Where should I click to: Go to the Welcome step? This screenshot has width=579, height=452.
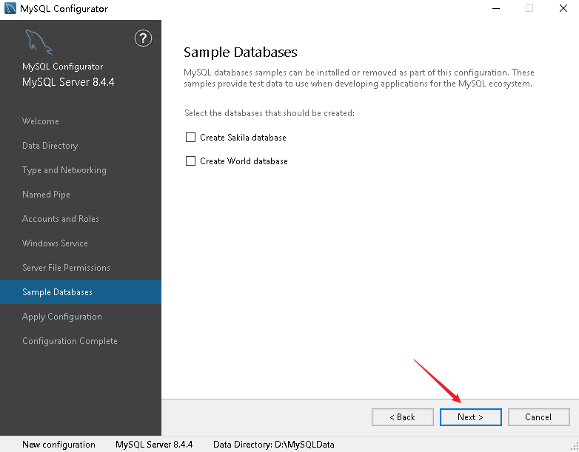click(41, 121)
